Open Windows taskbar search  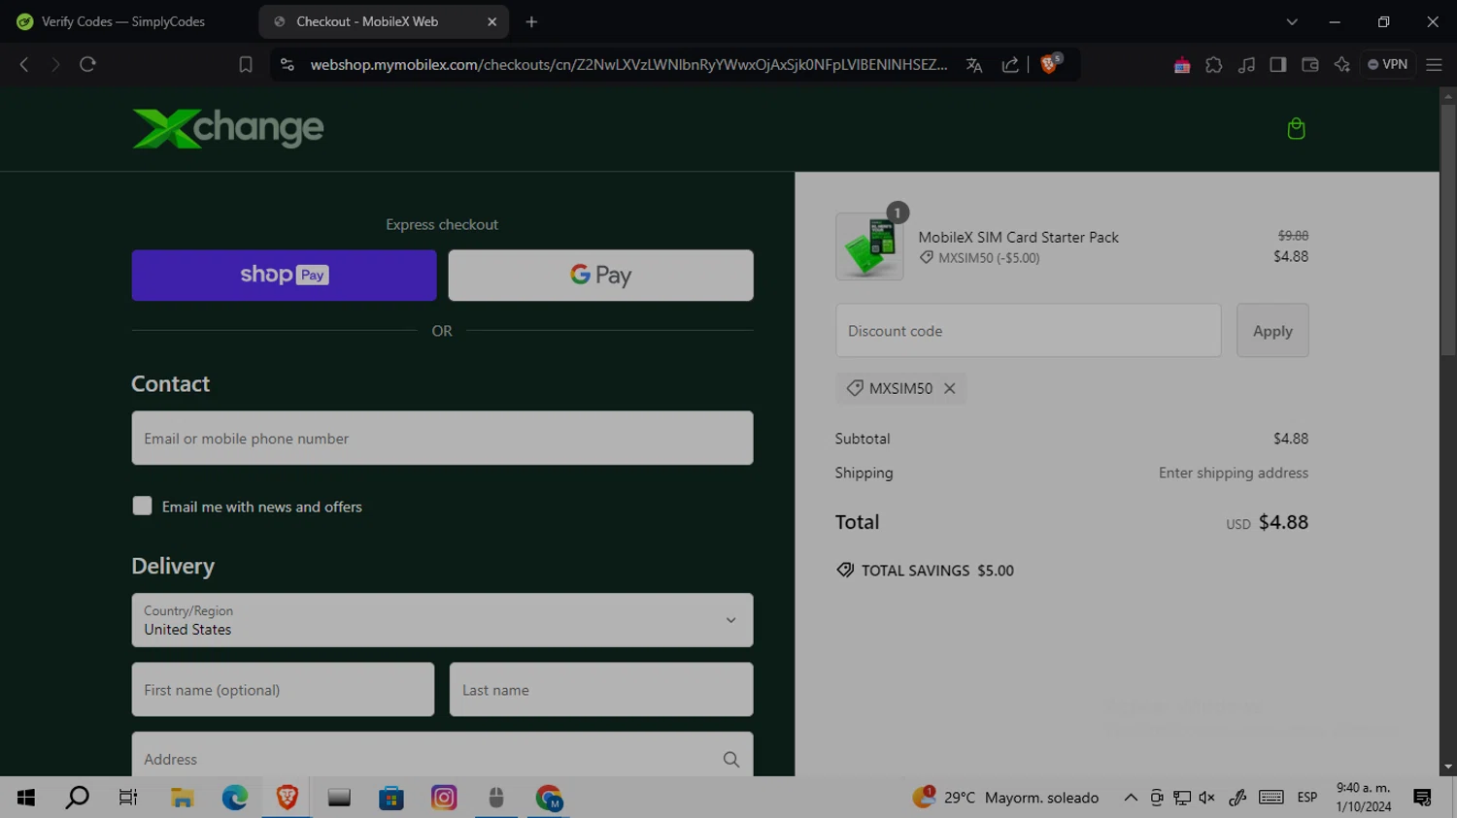[x=77, y=798]
